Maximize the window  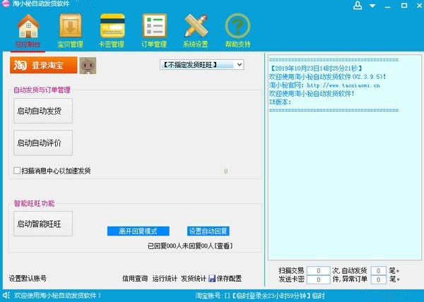404,6
